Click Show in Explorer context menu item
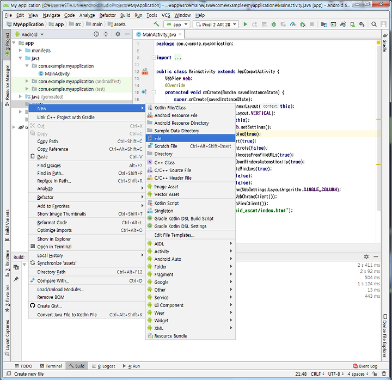 (87, 239)
